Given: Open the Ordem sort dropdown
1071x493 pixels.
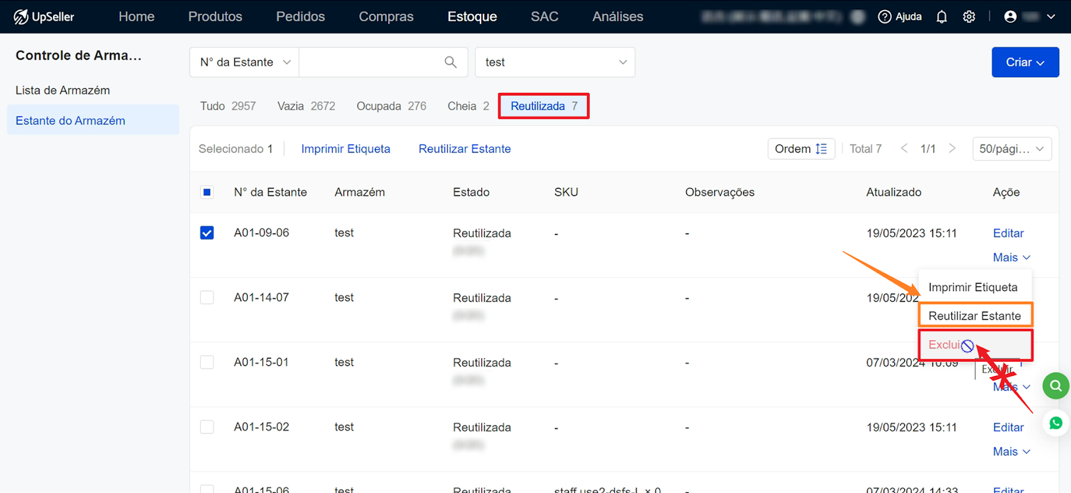Looking at the screenshot, I should click(801, 149).
